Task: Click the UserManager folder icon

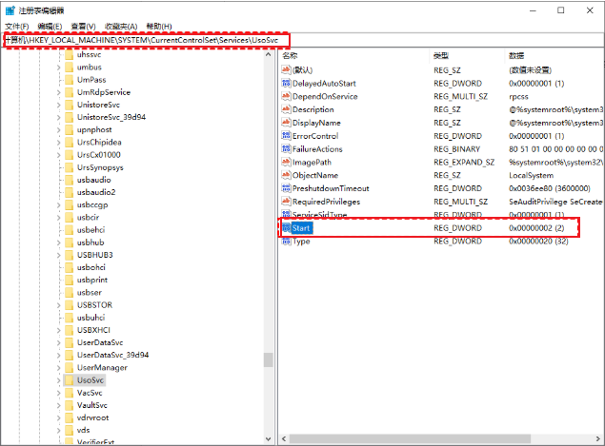Action: 69,367
